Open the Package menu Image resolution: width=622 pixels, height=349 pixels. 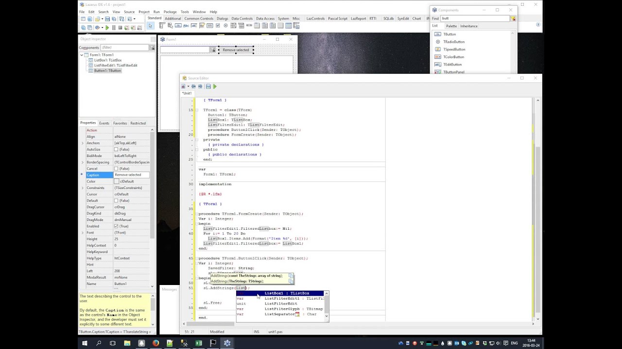pos(170,12)
